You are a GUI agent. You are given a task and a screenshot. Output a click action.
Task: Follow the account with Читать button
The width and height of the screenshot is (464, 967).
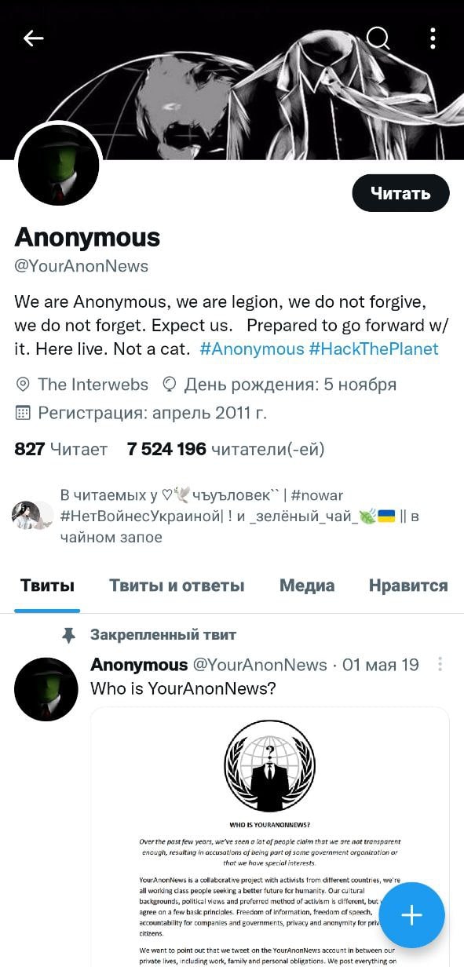[x=400, y=193]
